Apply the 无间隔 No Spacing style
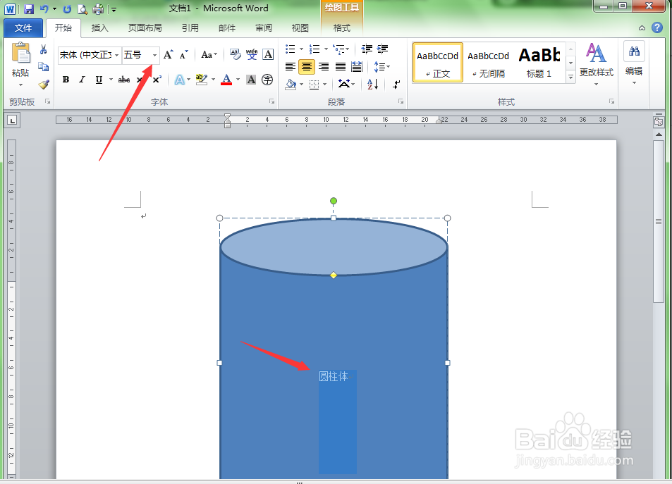The height and width of the screenshot is (484, 672). pos(488,63)
